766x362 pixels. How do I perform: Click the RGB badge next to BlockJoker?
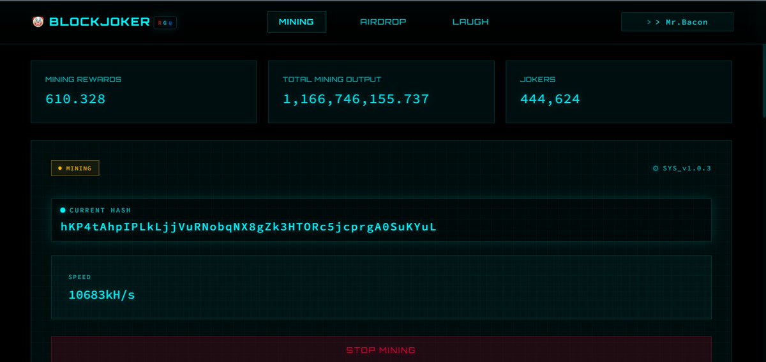tap(165, 22)
